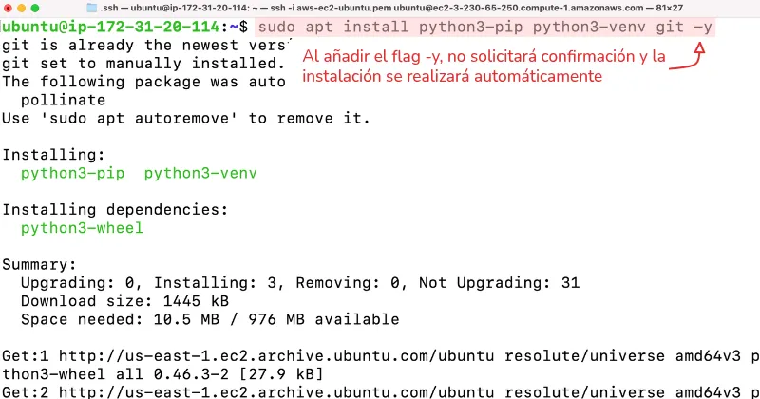
Task: Click the 'Installing dependencies:' heading line
Action: pos(115,209)
